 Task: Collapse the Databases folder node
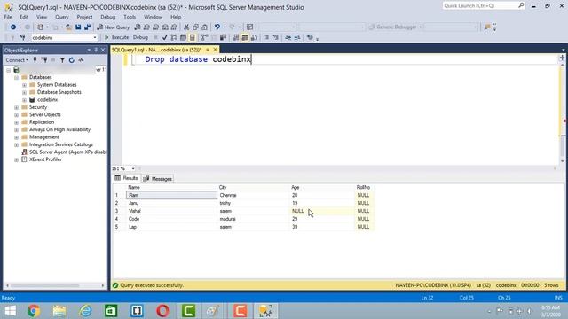pyautogui.click(x=16, y=77)
